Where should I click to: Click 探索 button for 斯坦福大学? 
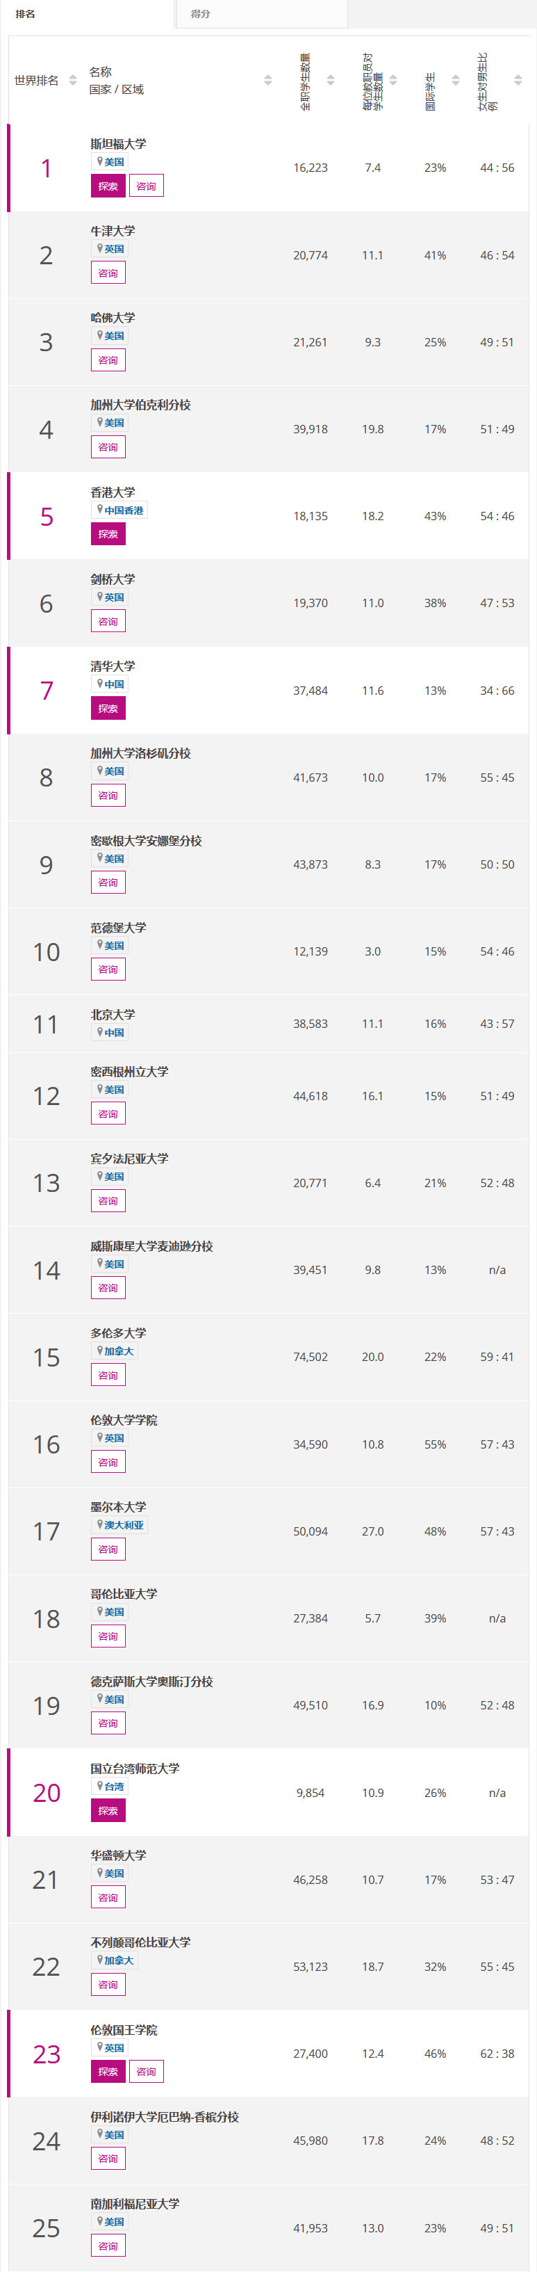[108, 186]
